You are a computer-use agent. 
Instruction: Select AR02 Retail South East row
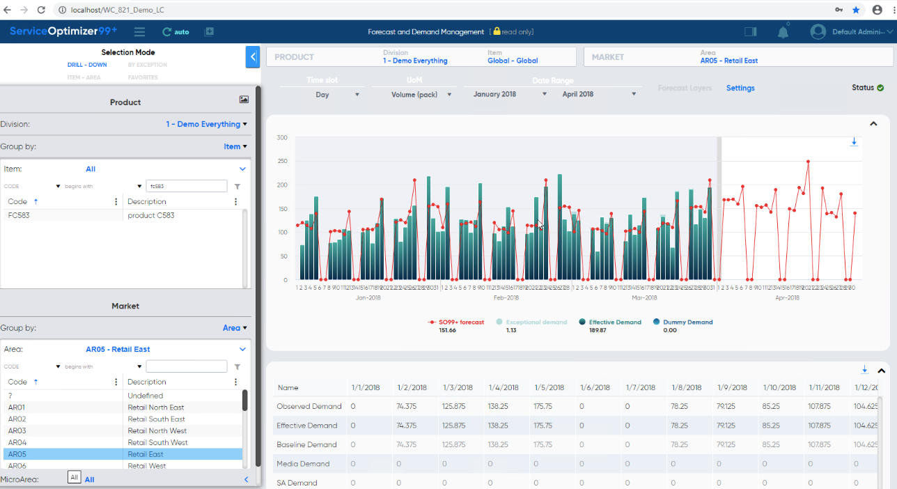click(x=122, y=419)
